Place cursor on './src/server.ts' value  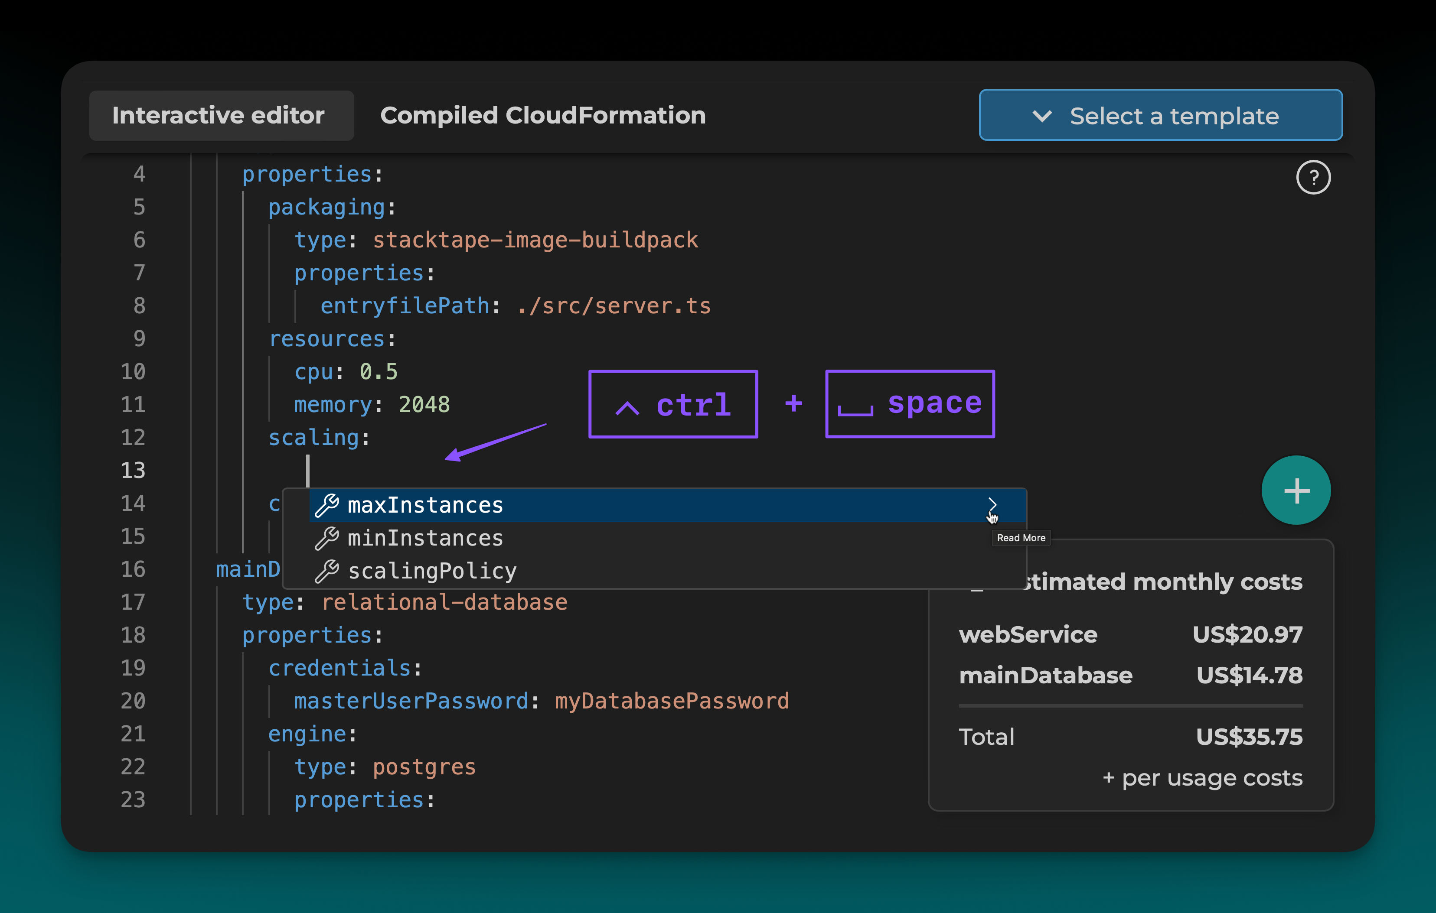coord(614,306)
